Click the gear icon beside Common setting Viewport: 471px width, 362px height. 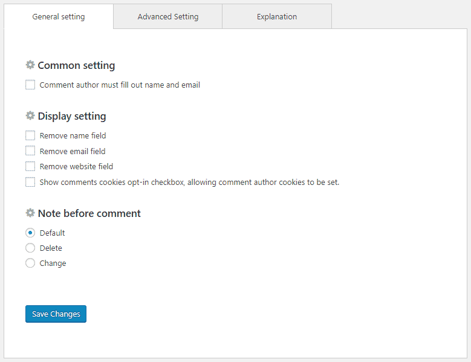[x=30, y=65]
